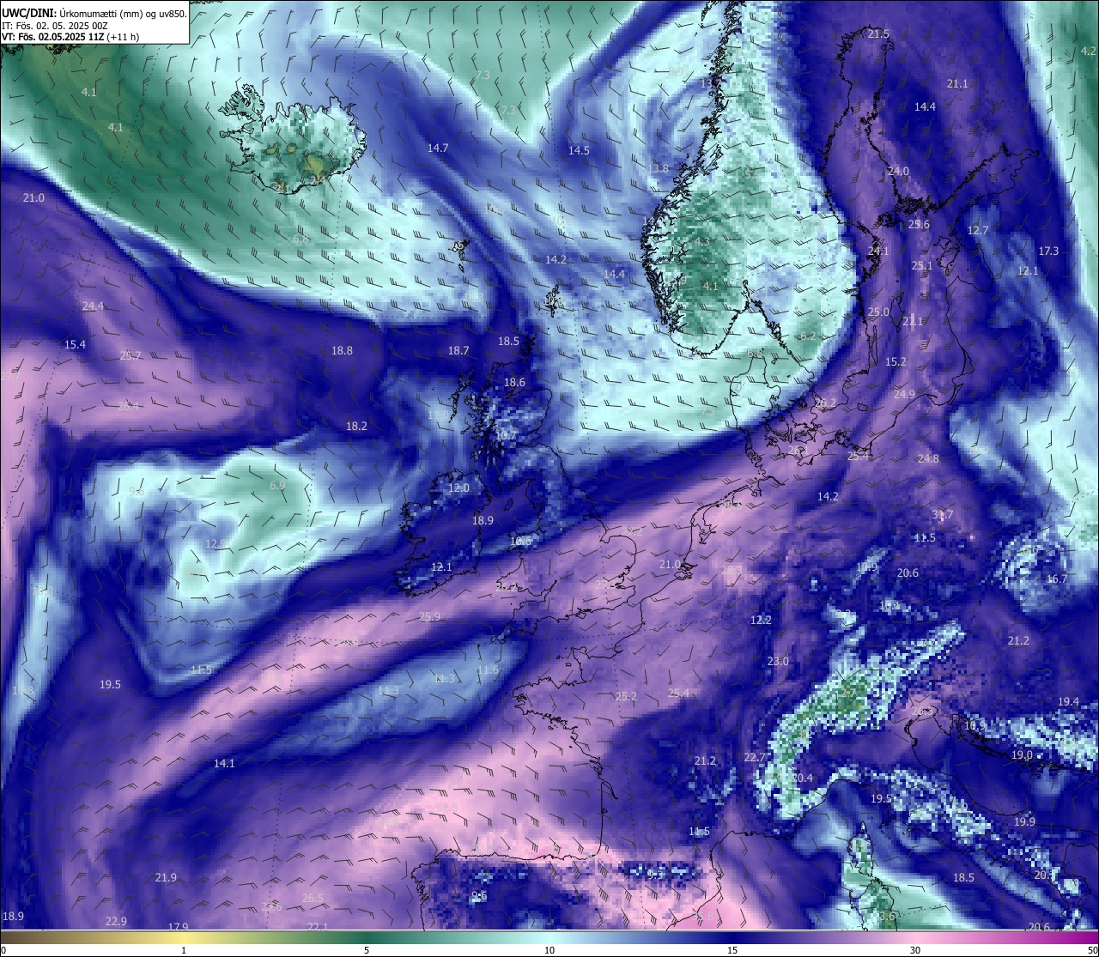
Task: Click the 14.5 value on the map
Action: pos(579,151)
